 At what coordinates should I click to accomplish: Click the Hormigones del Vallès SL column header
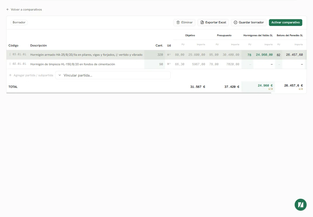tap(258, 35)
